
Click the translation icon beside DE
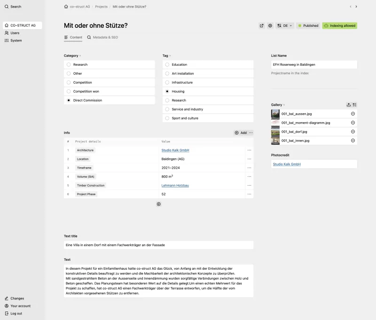pyautogui.click(x=279, y=26)
